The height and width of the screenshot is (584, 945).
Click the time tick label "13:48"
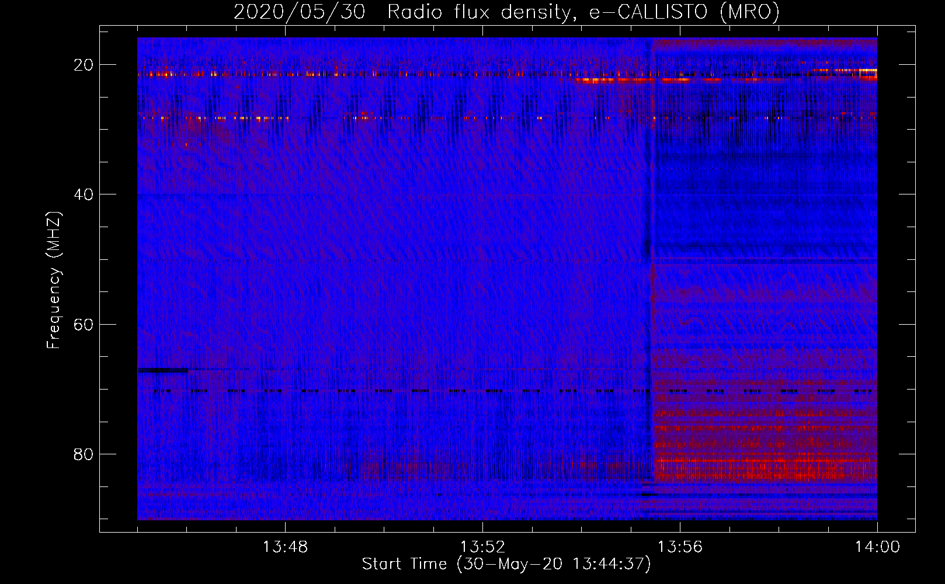tap(285, 547)
